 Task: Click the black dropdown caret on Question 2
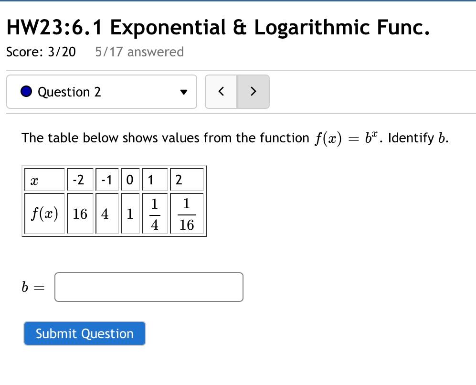(x=183, y=93)
